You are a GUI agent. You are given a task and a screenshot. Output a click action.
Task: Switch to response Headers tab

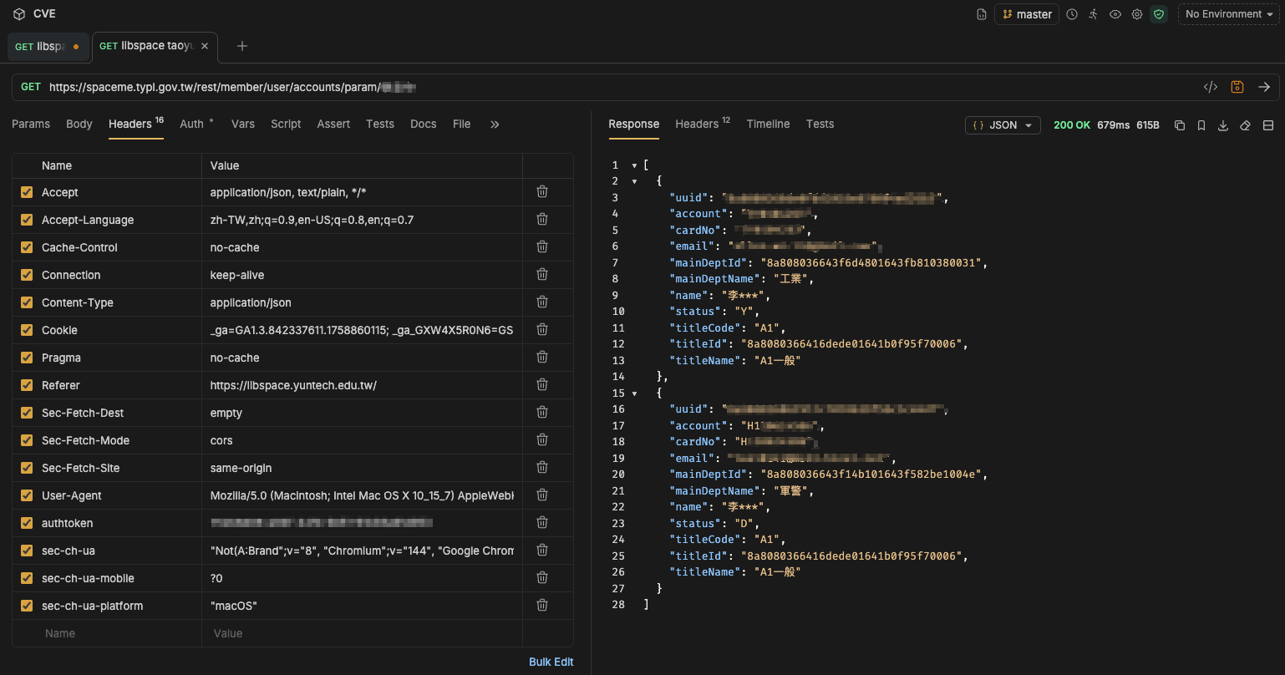click(x=703, y=124)
